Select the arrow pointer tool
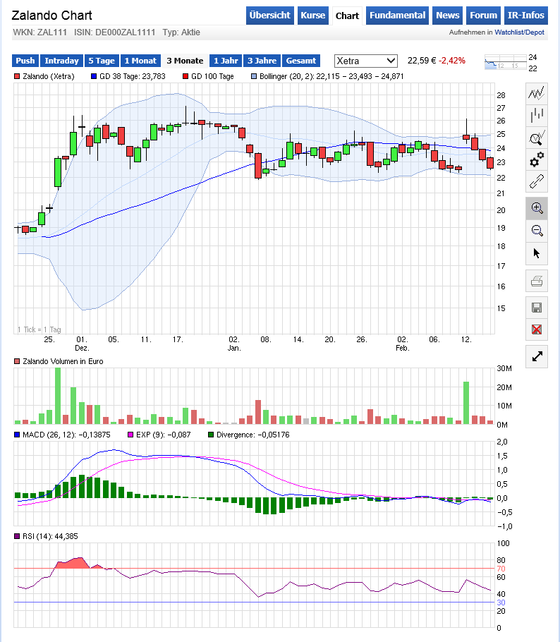Screen dimensions: 560x642 tap(536, 253)
